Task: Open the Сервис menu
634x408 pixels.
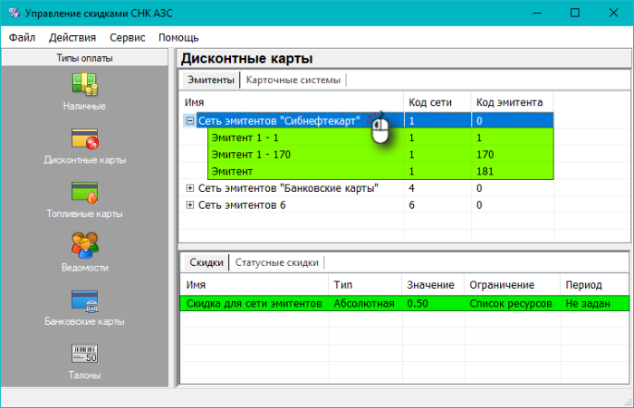Action: click(x=128, y=38)
